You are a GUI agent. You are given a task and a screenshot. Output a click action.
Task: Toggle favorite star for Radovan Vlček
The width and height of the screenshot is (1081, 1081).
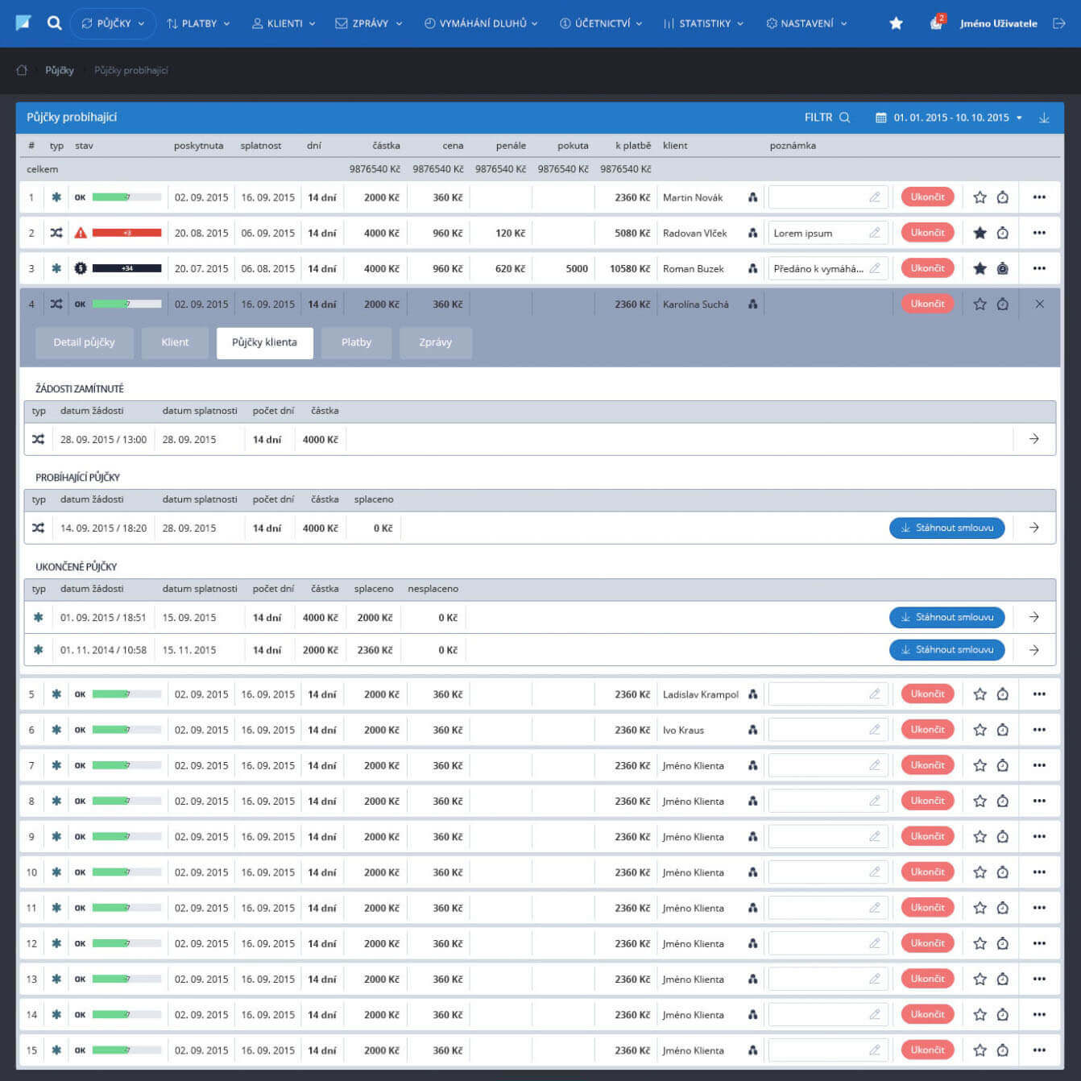(980, 233)
